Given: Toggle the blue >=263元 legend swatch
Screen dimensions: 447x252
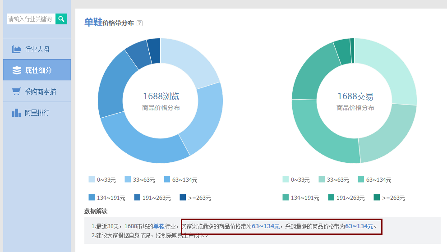Looking at the screenshot, I should pos(183,197).
